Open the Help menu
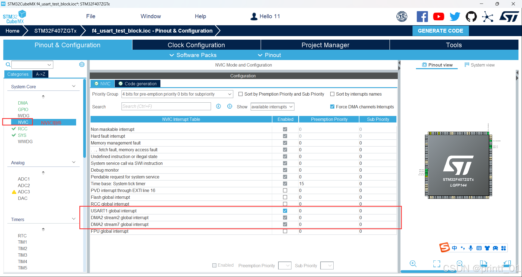This screenshot has width=522, height=277. coord(200,16)
